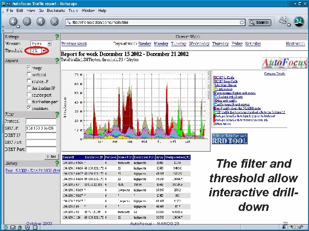Toggle the image report checkbox
309x231 pixels.
pos(29,68)
